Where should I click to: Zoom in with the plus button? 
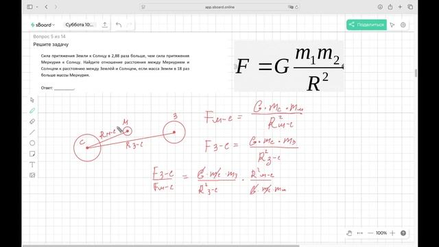[392, 233]
